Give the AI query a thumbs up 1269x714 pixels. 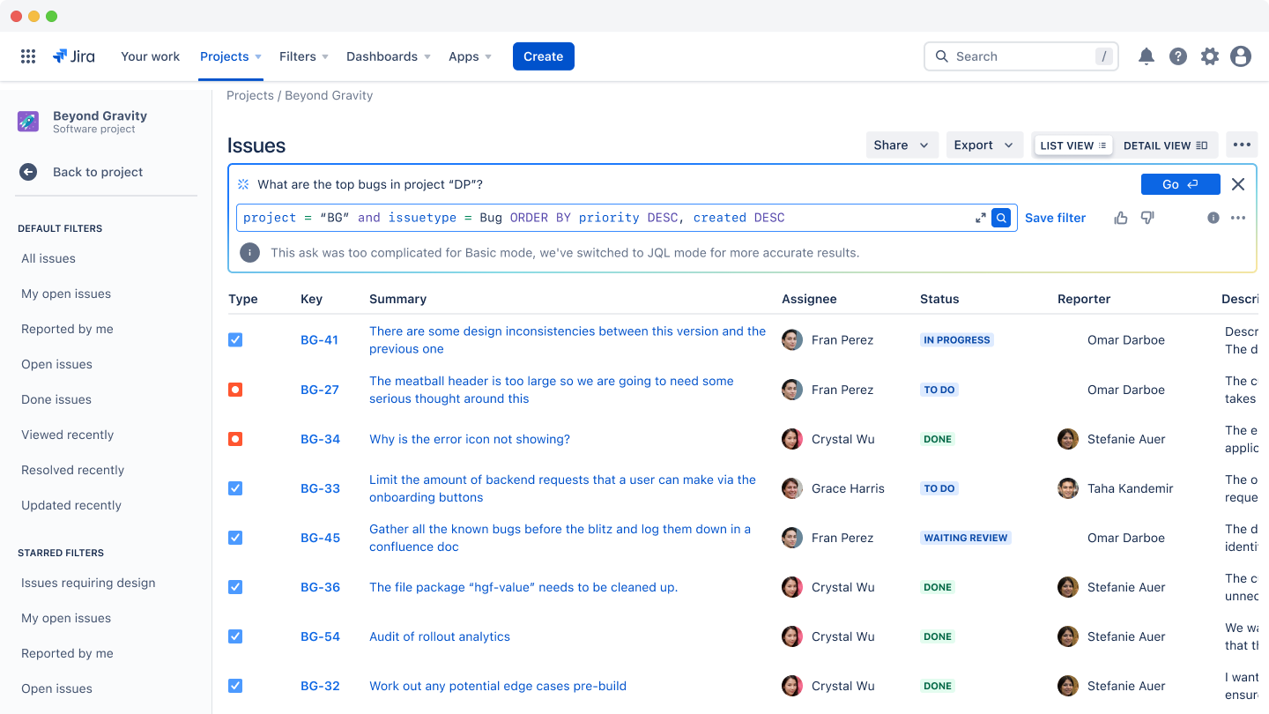coord(1120,217)
